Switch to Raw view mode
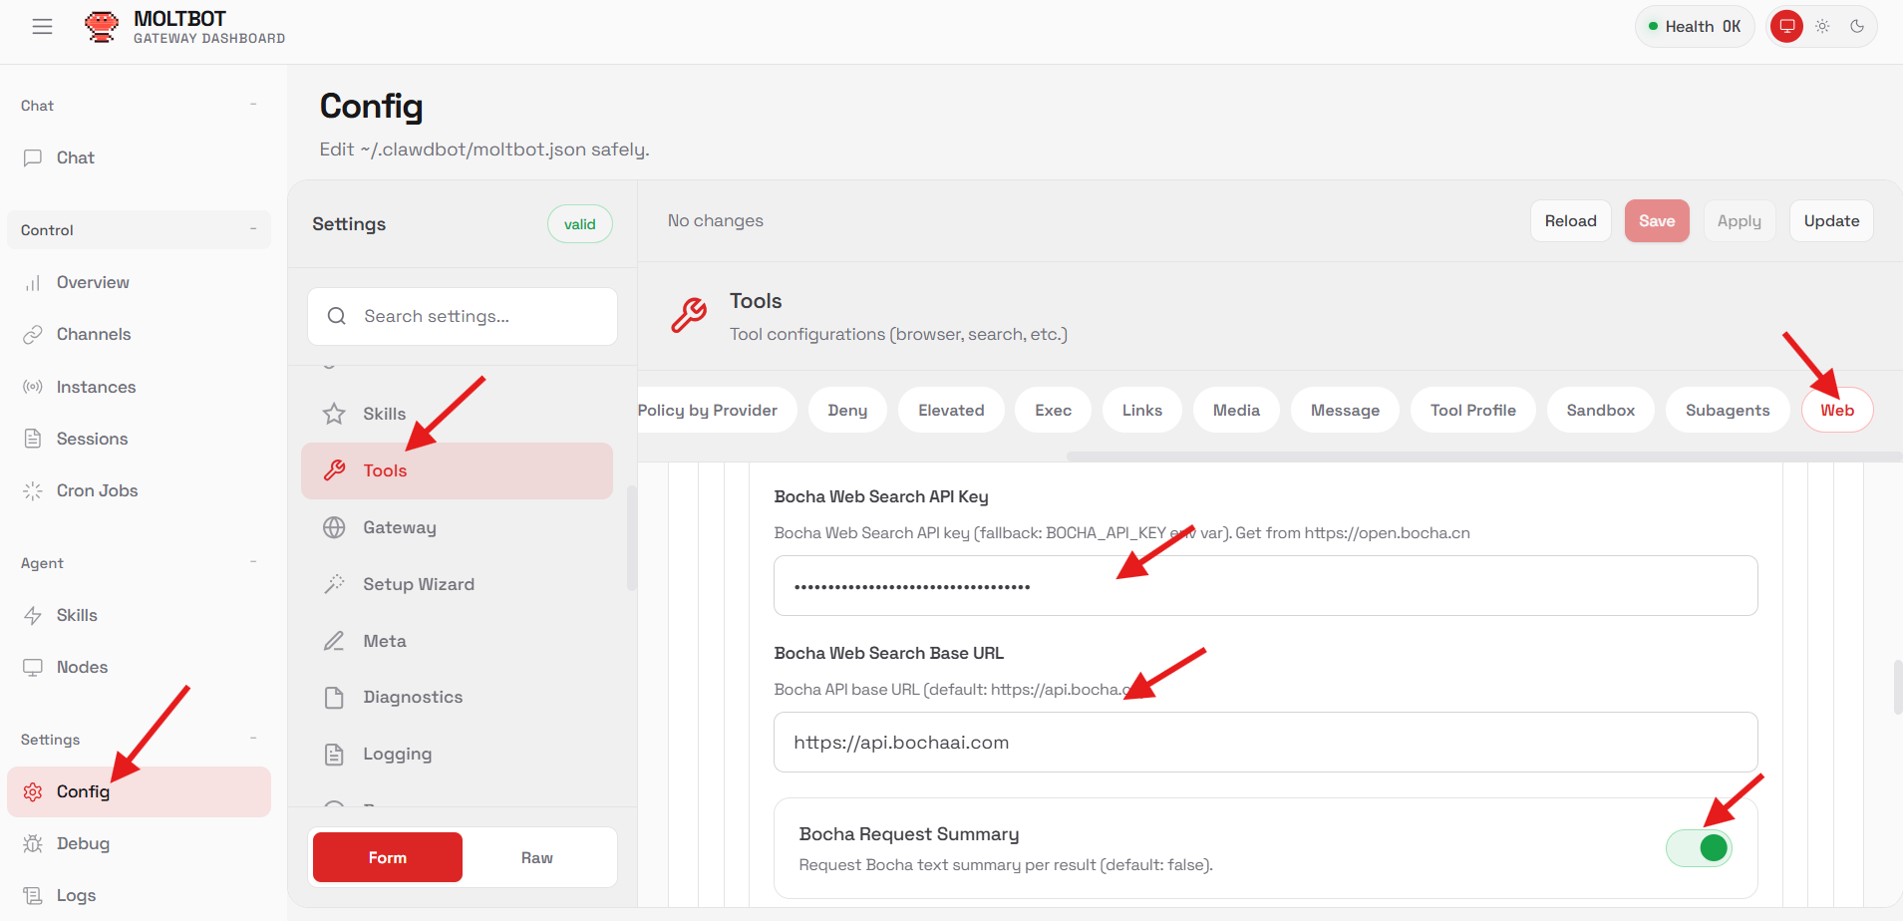1903x921 pixels. click(537, 857)
